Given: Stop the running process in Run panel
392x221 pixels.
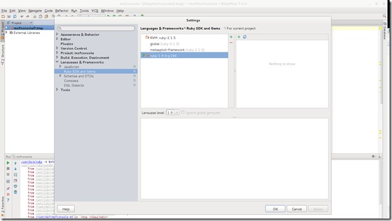Looking at the screenshot, I should click(x=8, y=169).
